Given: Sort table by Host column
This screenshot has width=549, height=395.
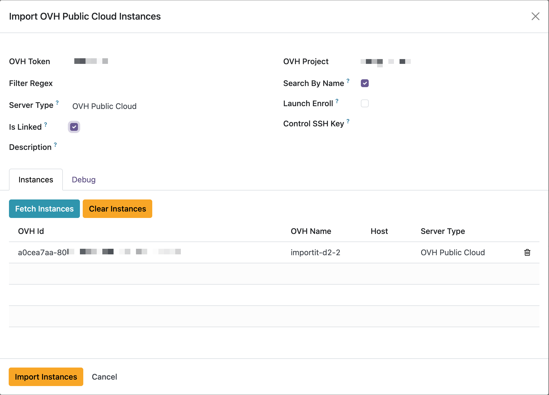Looking at the screenshot, I should pyautogui.click(x=379, y=231).
